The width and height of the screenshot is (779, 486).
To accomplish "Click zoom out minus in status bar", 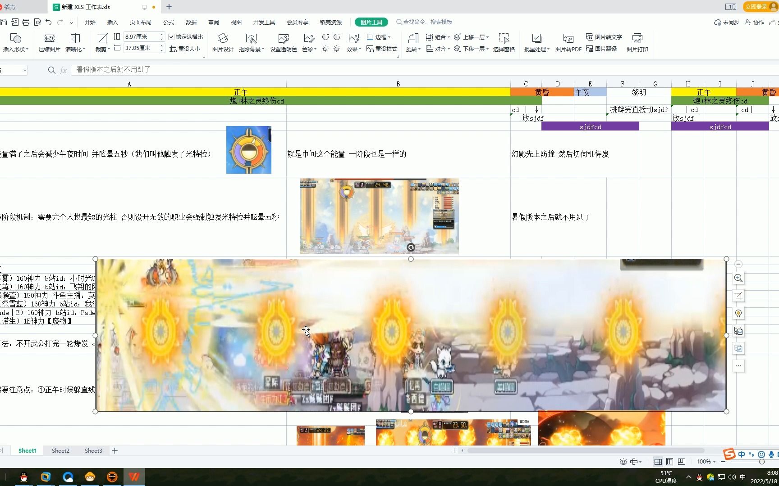I will click(x=724, y=462).
